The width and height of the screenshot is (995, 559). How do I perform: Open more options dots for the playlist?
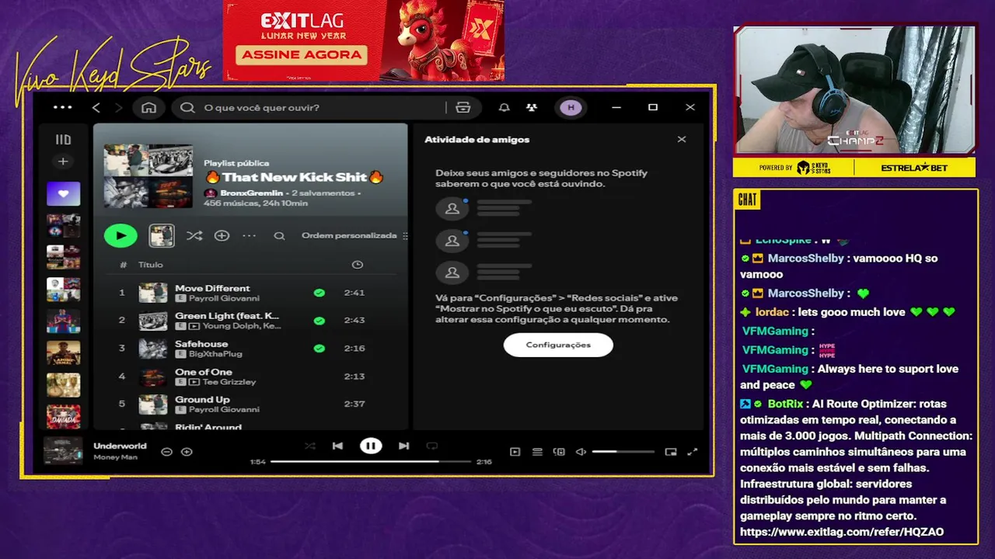[249, 235]
